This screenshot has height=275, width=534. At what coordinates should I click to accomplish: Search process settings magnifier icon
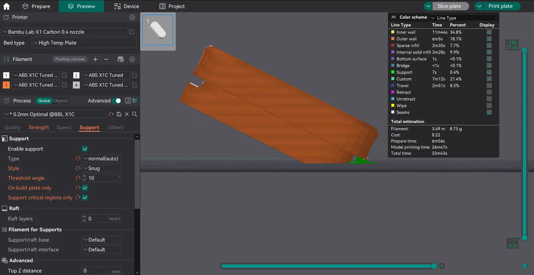coord(135,114)
